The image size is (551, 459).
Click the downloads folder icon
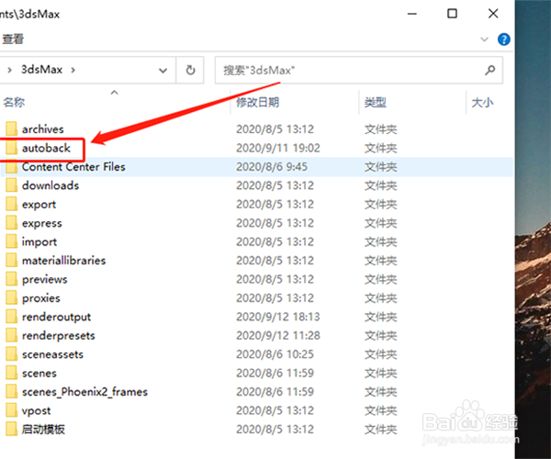point(11,185)
